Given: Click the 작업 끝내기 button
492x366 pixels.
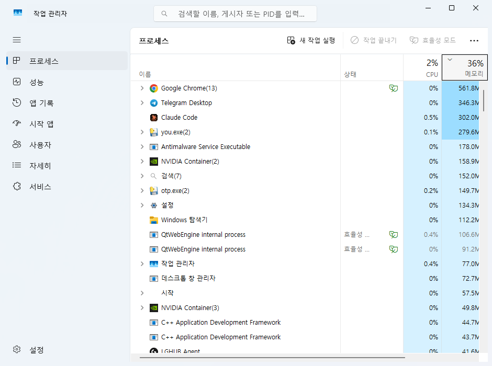Looking at the screenshot, I should pyautogui.click(x=373, y=40).
